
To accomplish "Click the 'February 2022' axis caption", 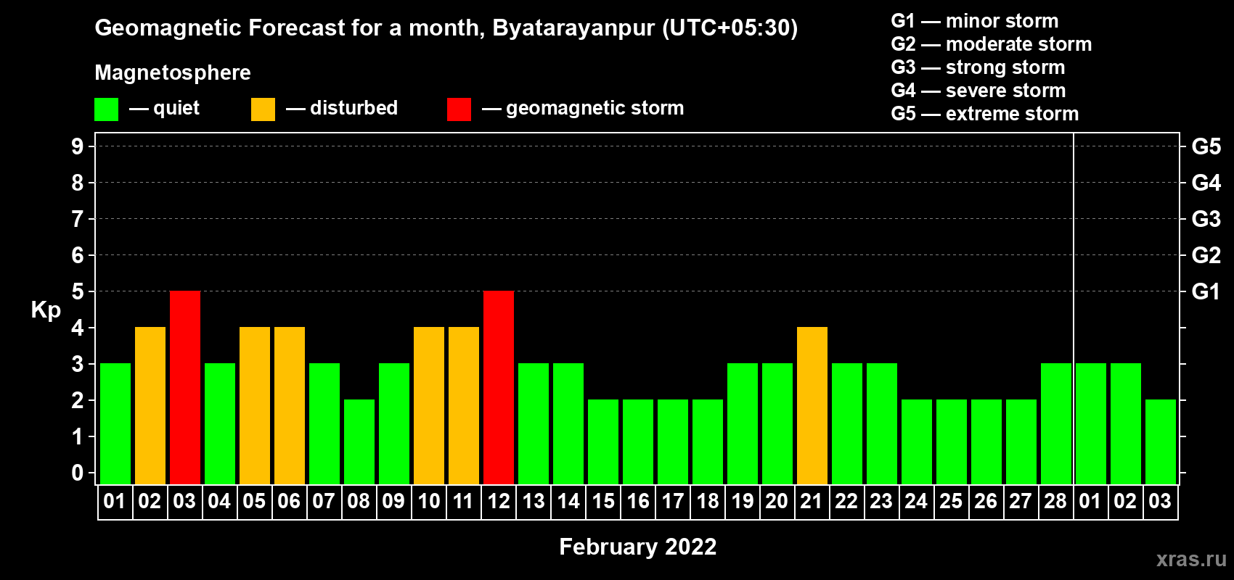I will point(638,547).
